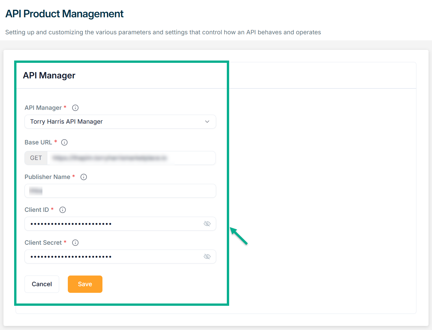Click the info icon beside Client ID
432x330 pixels.
[x=63, y=210]
